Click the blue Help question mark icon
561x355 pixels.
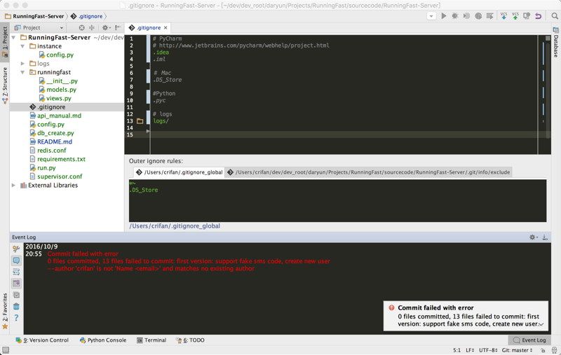click(16, 317)
